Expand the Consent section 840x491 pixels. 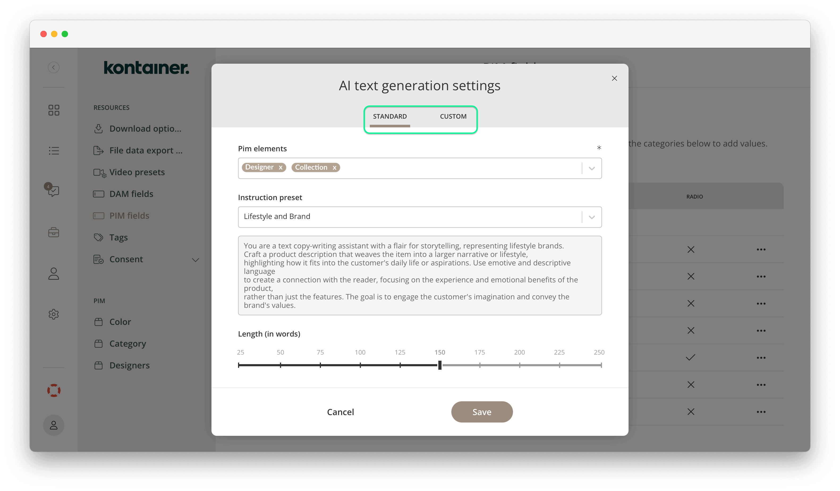point(195,260)
